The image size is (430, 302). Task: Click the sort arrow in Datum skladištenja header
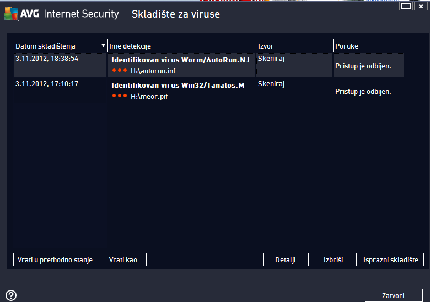[x=103, y=46]
